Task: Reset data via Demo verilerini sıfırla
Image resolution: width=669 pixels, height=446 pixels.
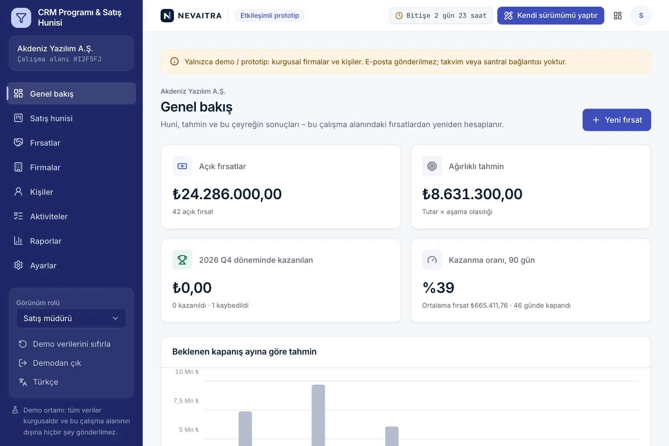Action: 71,344
